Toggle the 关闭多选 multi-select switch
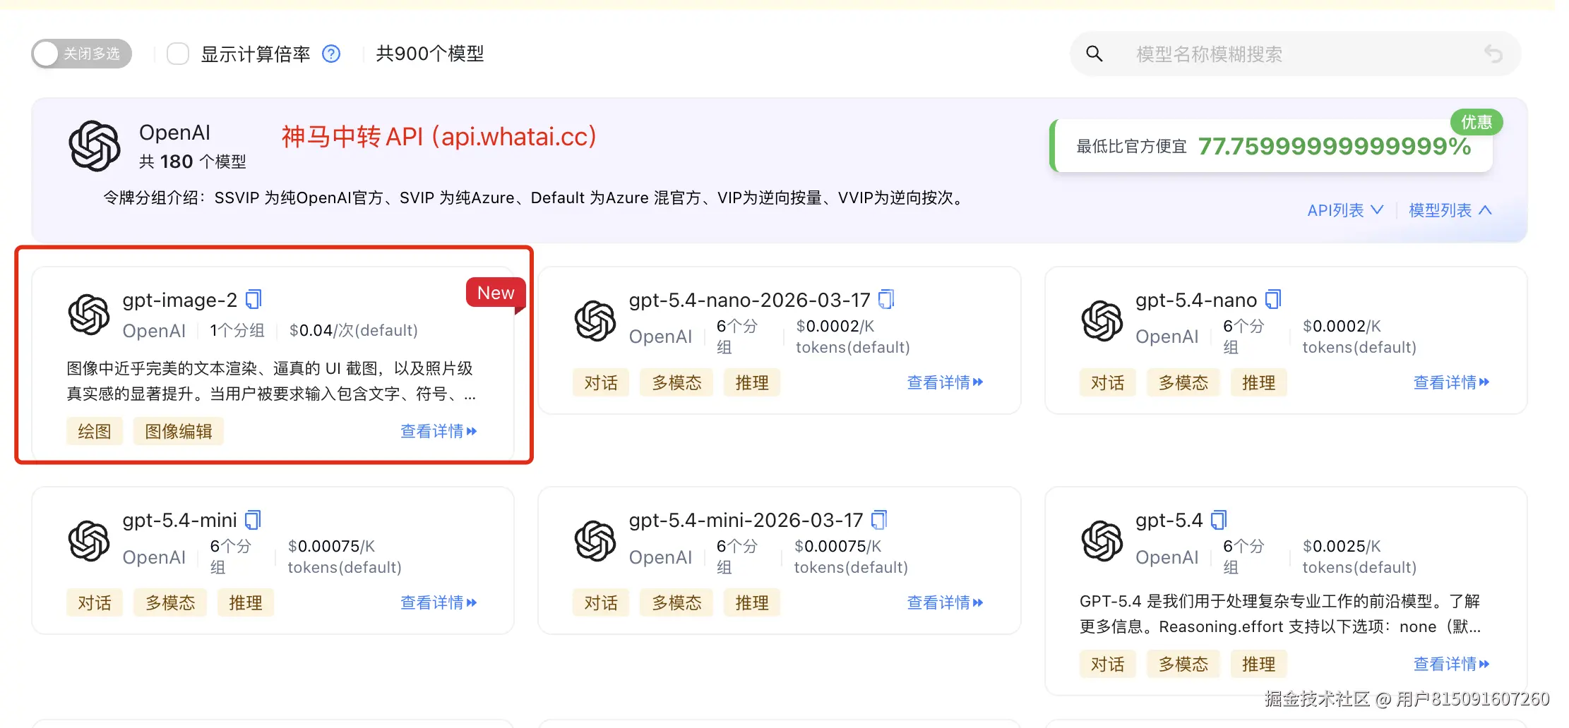This screenshot has height=728, width=1569. pos(82,54)
